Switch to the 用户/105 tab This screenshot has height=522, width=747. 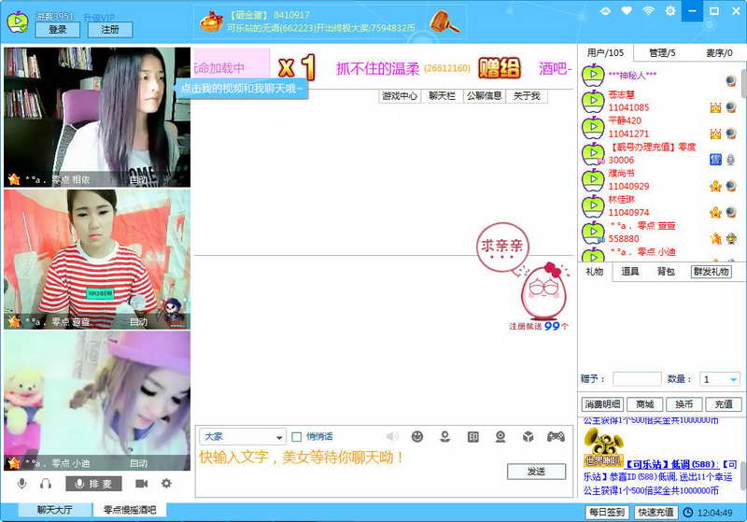605,53
